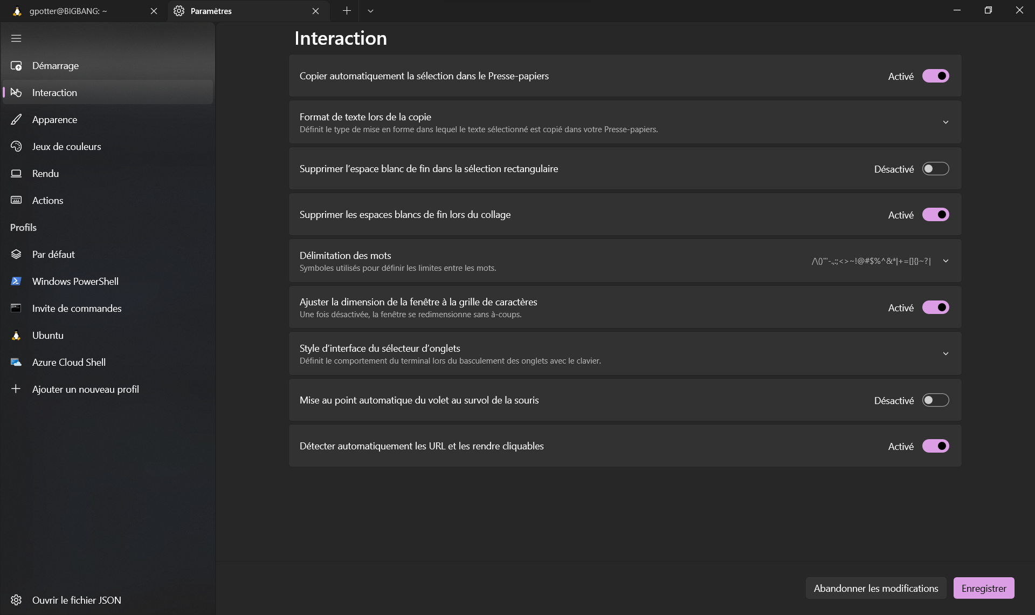The image size is (1035, 615).
Task: Open the hamburger navigation menu
Action: (x=16, y=38)
